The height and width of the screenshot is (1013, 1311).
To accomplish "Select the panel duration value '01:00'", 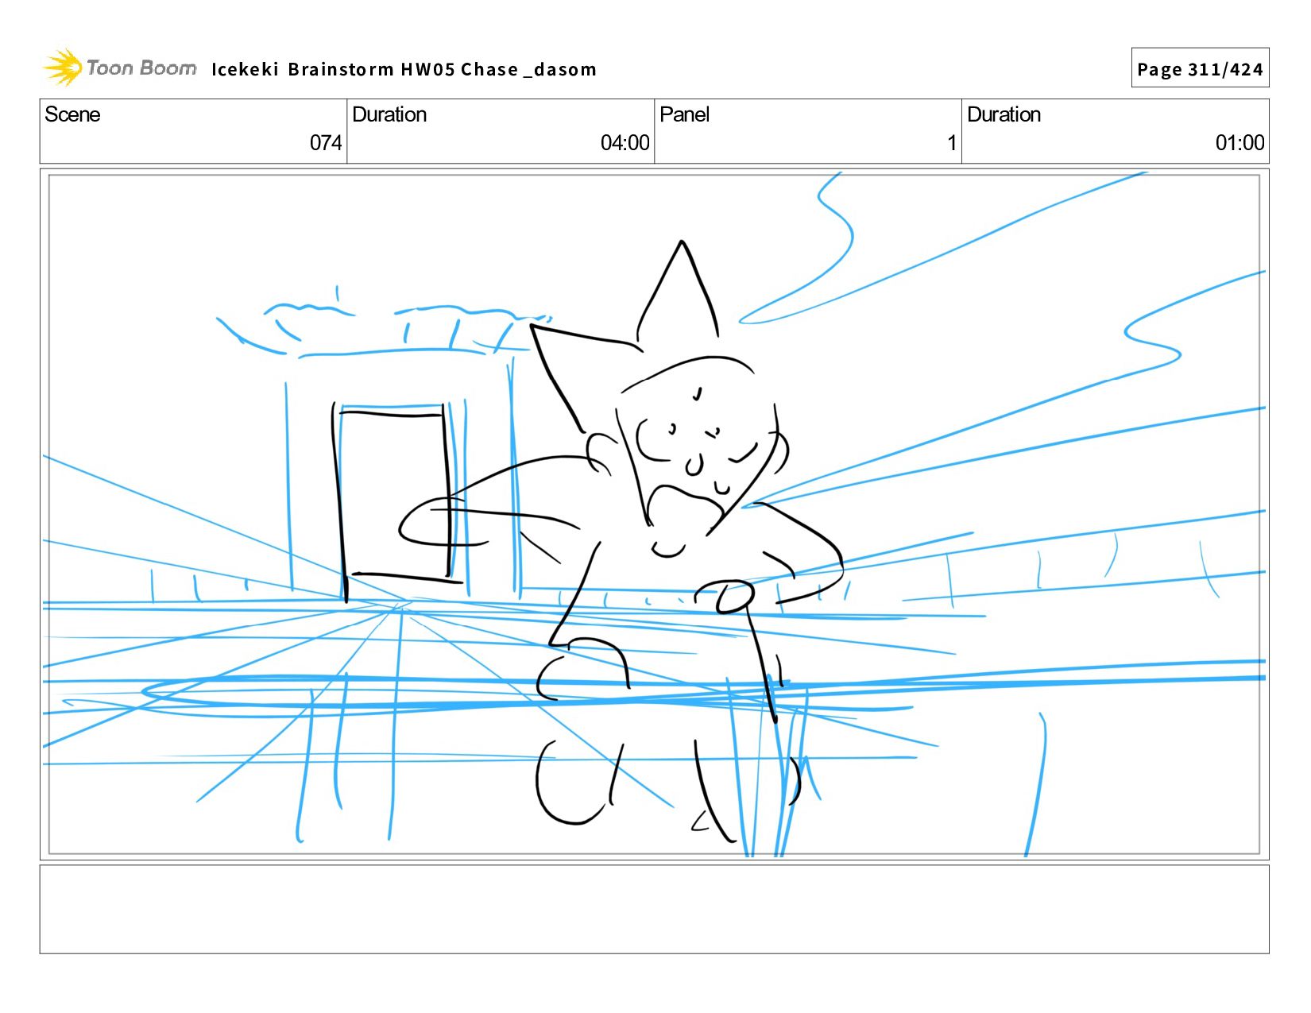I will (1239, 143).
